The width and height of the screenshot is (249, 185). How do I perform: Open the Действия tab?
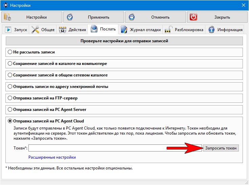(x=73, y=30)
